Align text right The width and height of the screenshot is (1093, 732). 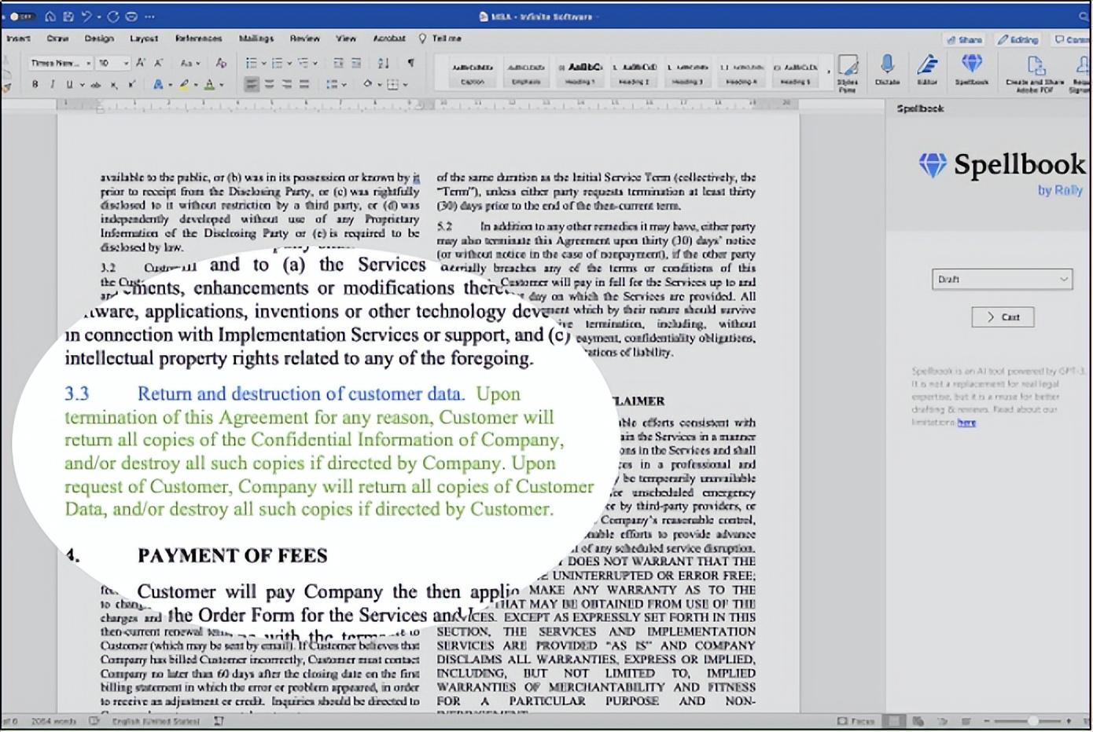(286, 84)
